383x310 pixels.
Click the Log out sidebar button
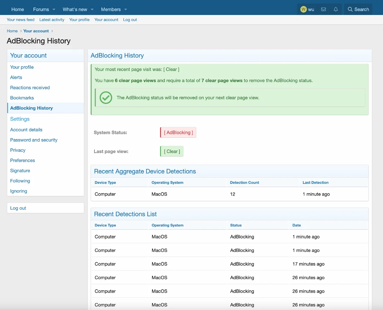pos(18,208)
